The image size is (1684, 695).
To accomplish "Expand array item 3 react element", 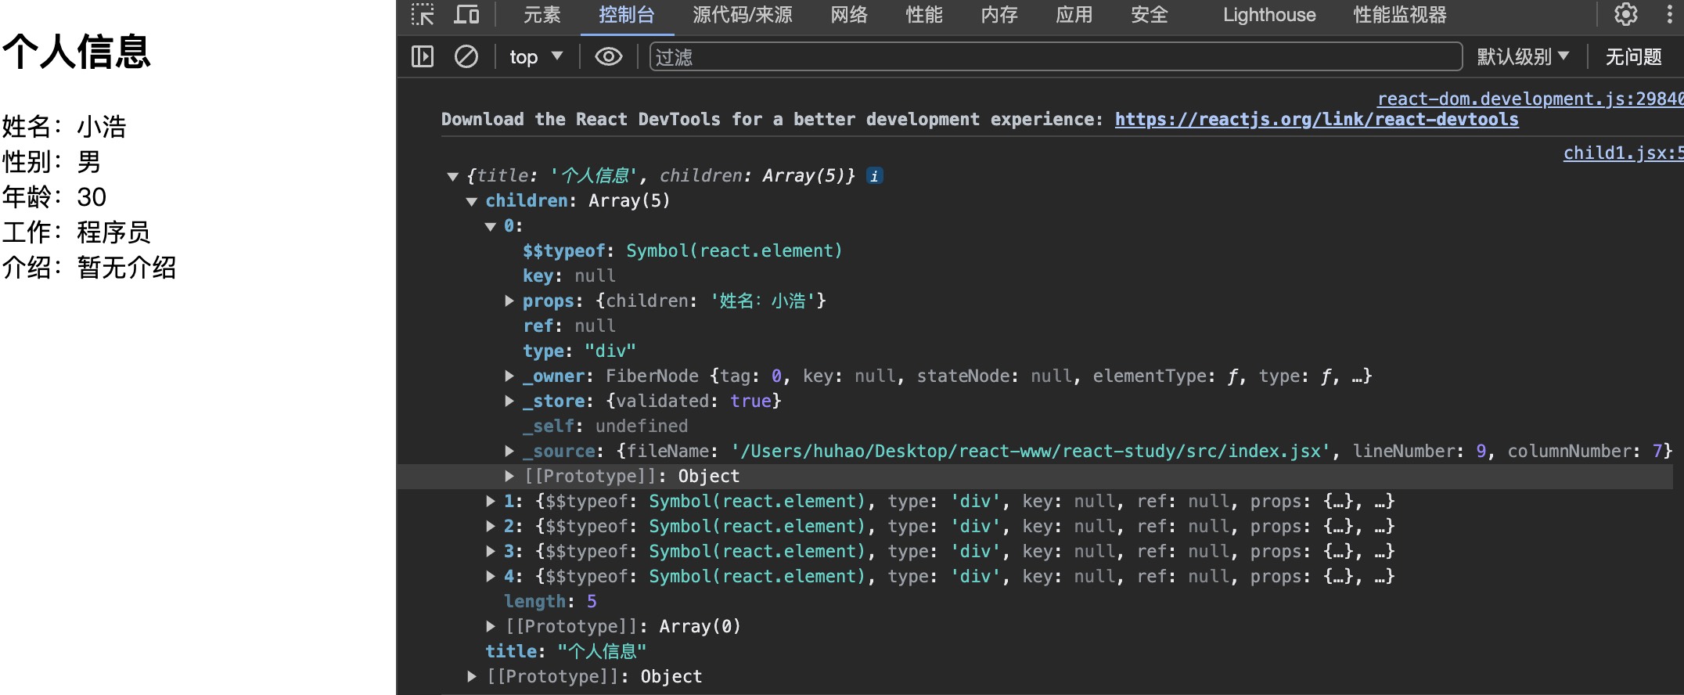I will click(x=491, y=551).
